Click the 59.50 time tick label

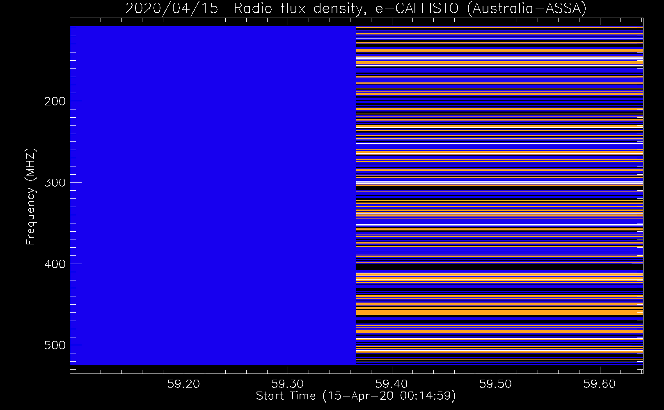[x=496, y=384]
